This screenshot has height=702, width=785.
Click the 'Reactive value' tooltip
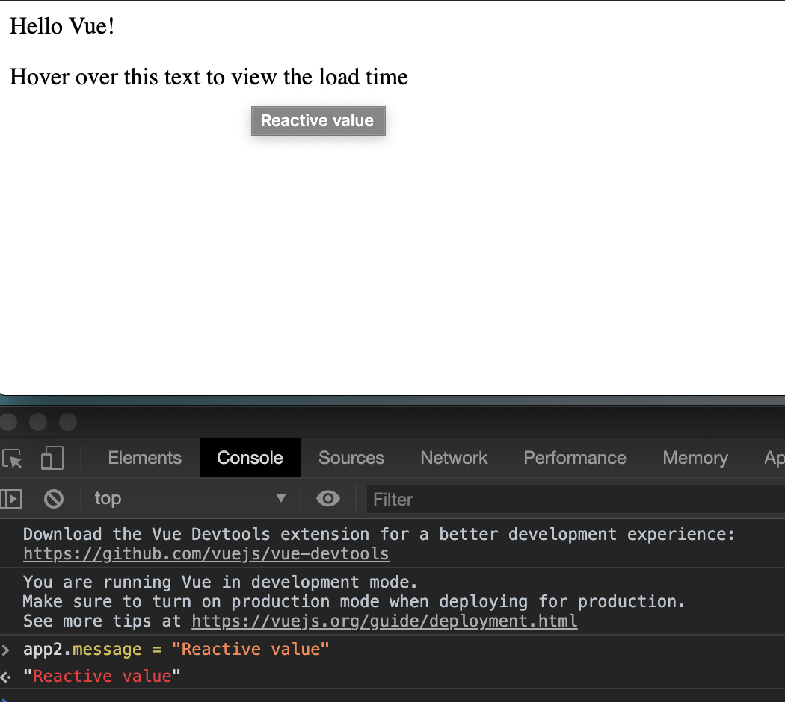(x=318, y=121)
